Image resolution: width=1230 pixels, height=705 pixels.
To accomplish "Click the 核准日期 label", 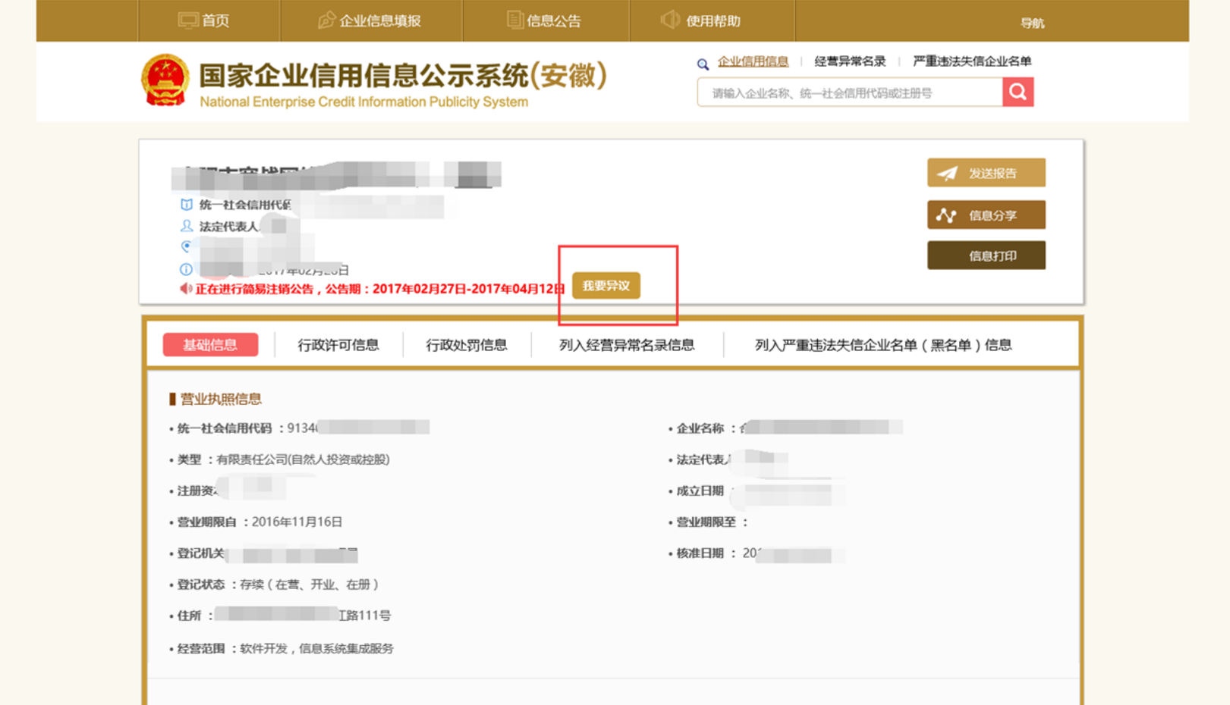I will 700,553.
